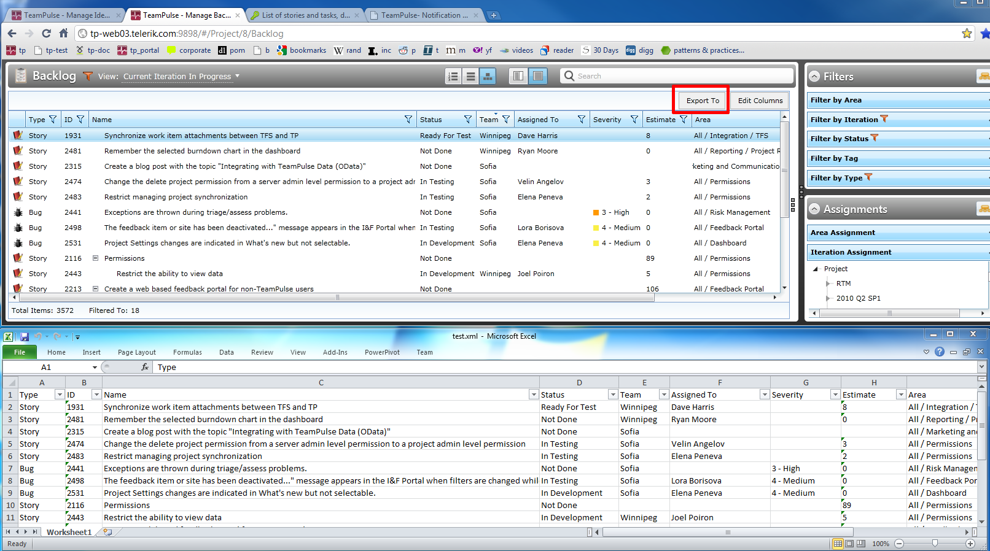This screenshot has width=990, height=551.
Task: Open the Severity column filter funnel
Action: point(634,120)
